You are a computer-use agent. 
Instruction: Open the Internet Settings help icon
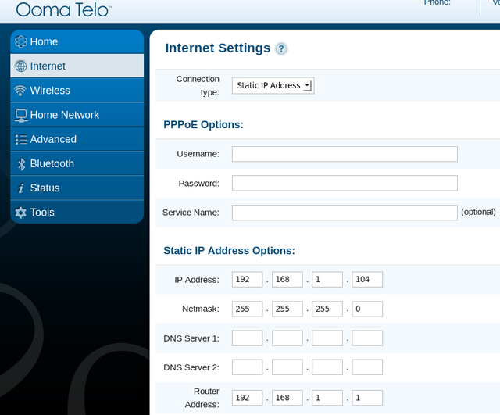(281, 48)
